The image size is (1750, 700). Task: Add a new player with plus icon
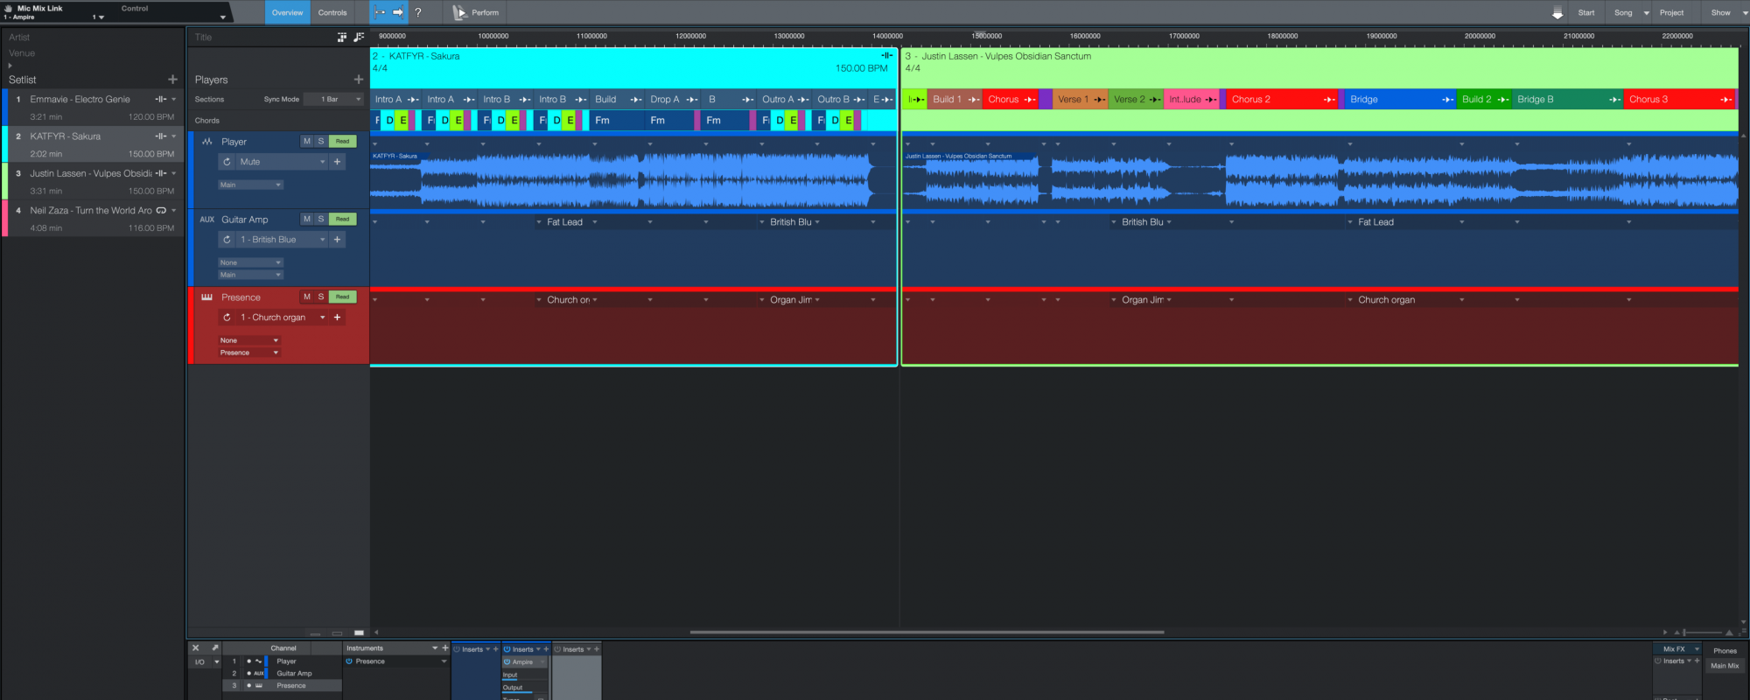(358, 80)
